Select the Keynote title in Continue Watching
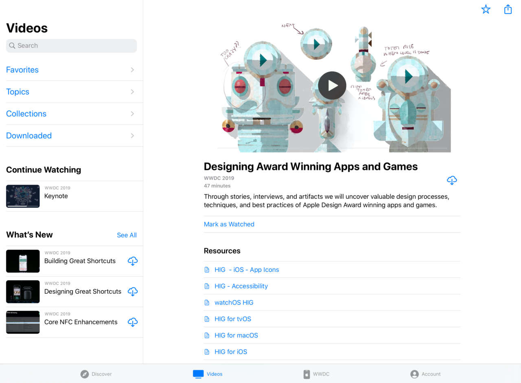The width and height of the screenshot is (521, 383). coord(56,196)
